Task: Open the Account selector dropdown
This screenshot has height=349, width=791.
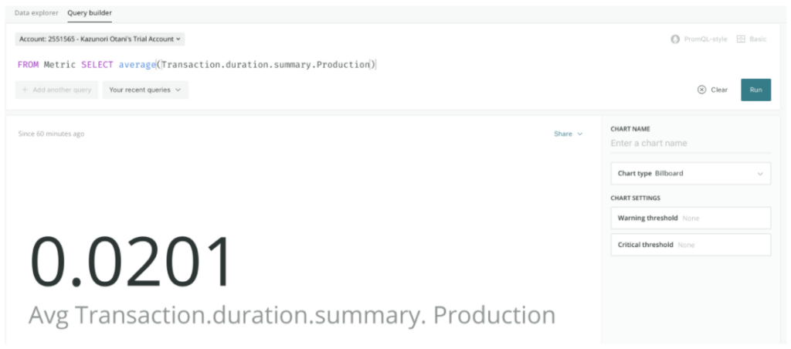Action: [100, 39]
